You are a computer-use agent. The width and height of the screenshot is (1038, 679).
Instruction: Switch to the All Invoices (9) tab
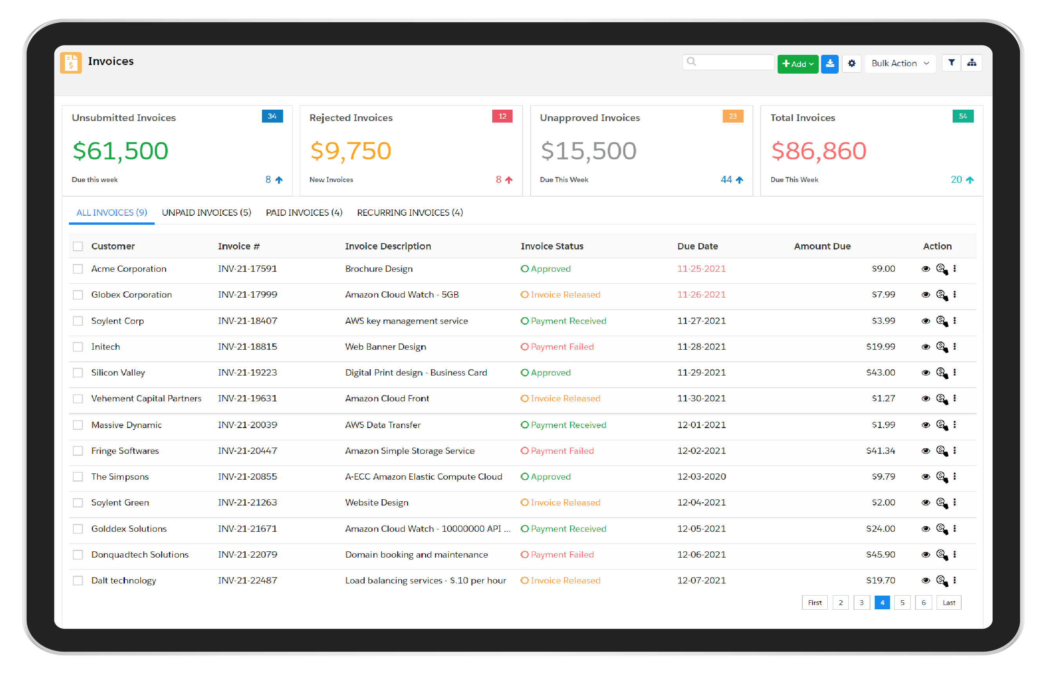(112, 212)
